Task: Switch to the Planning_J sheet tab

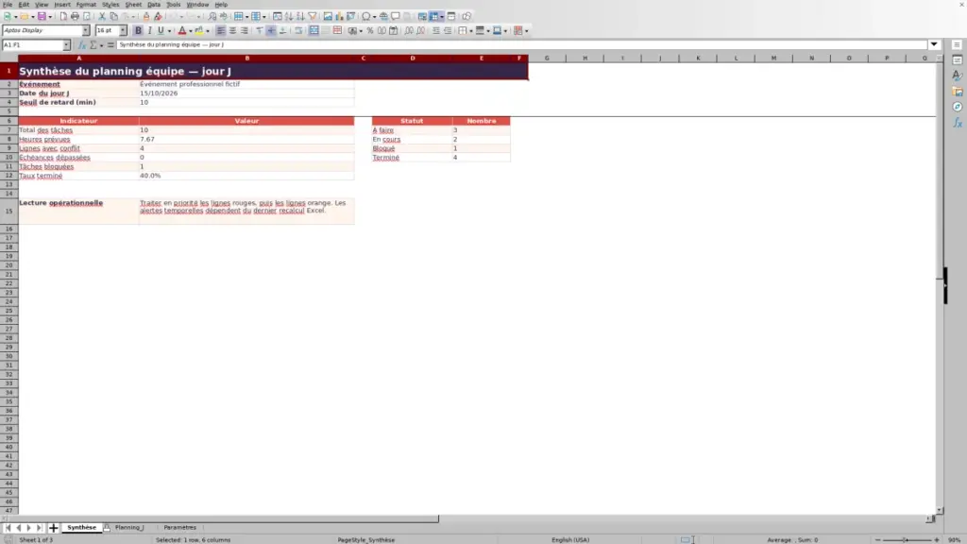Action: [128, 527]
